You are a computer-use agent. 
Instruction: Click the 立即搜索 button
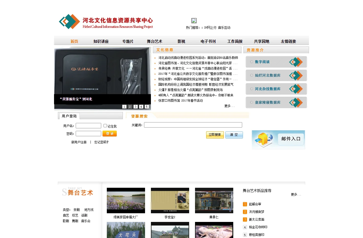pyautogui.click(x=215, y=135)
